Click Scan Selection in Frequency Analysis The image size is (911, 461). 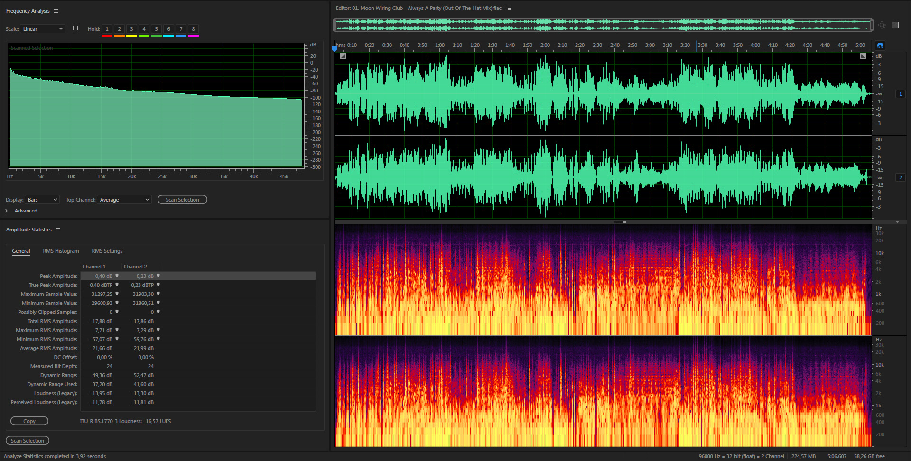[x=182, y=200]
